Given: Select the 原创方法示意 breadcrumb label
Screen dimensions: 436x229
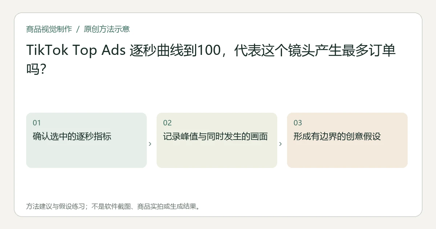Looking at the screenshot, I should point(106,29).
